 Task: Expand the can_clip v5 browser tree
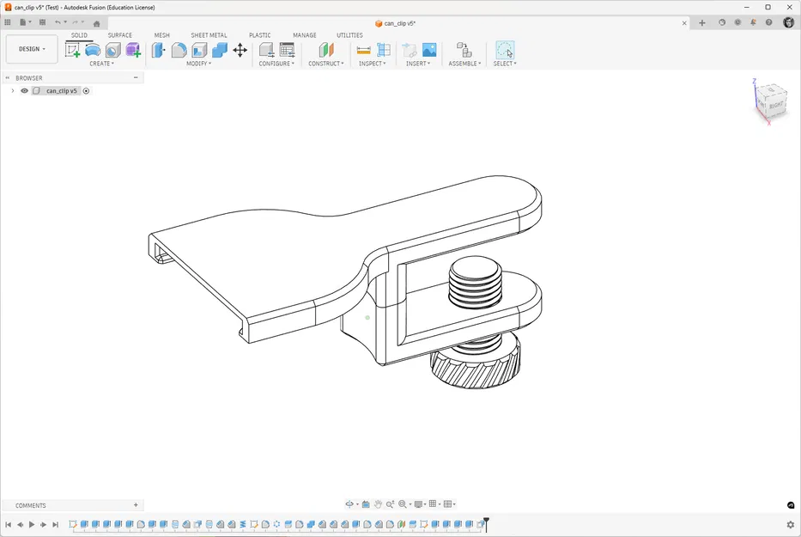(12, 90)
